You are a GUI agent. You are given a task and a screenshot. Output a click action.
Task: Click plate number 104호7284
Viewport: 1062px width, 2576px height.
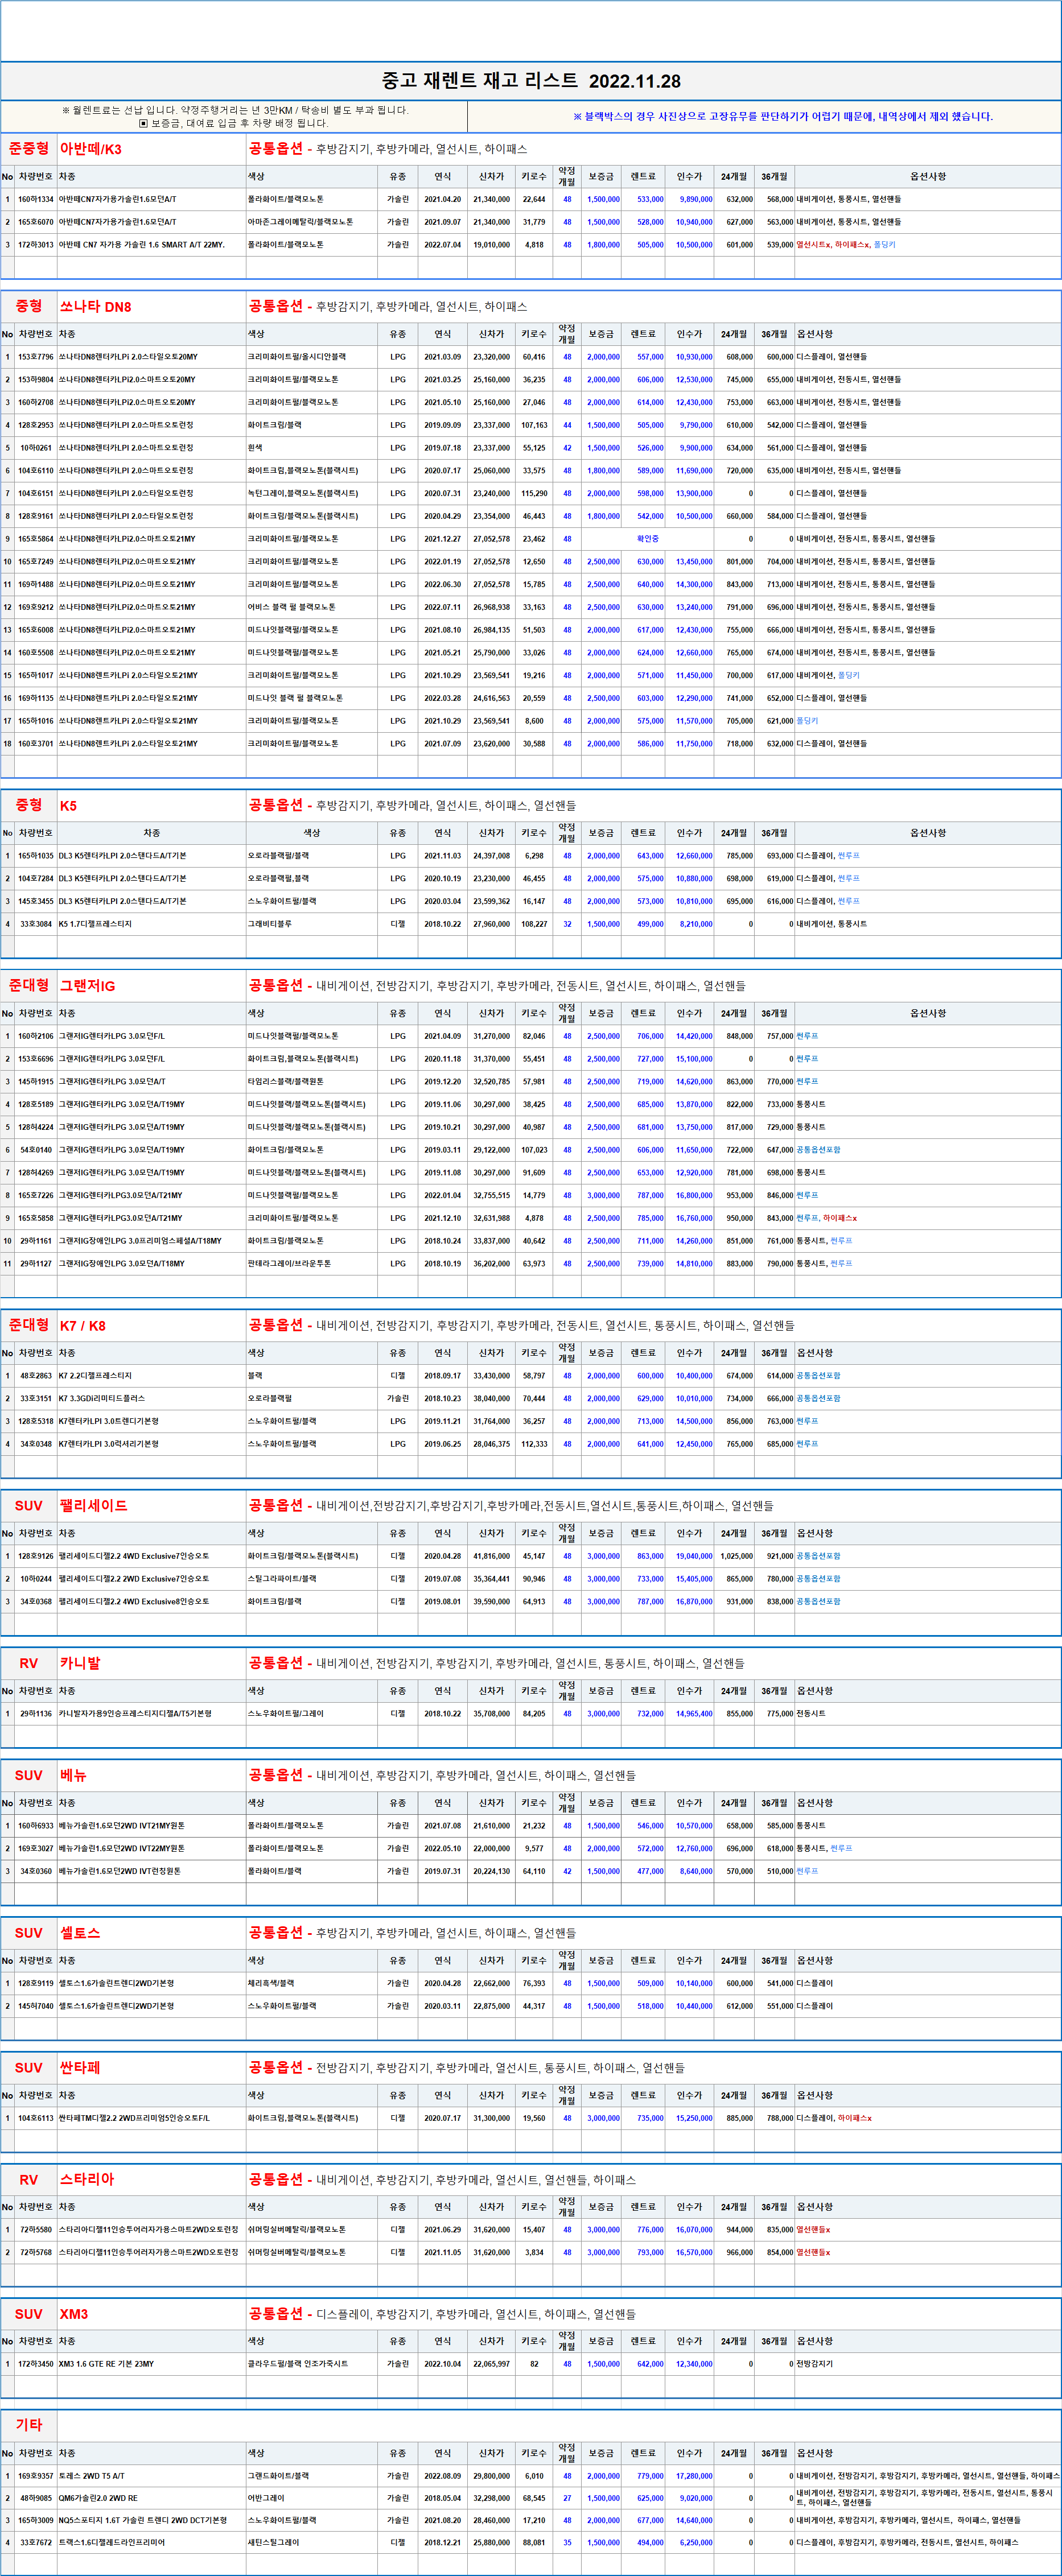pos(36,878)
